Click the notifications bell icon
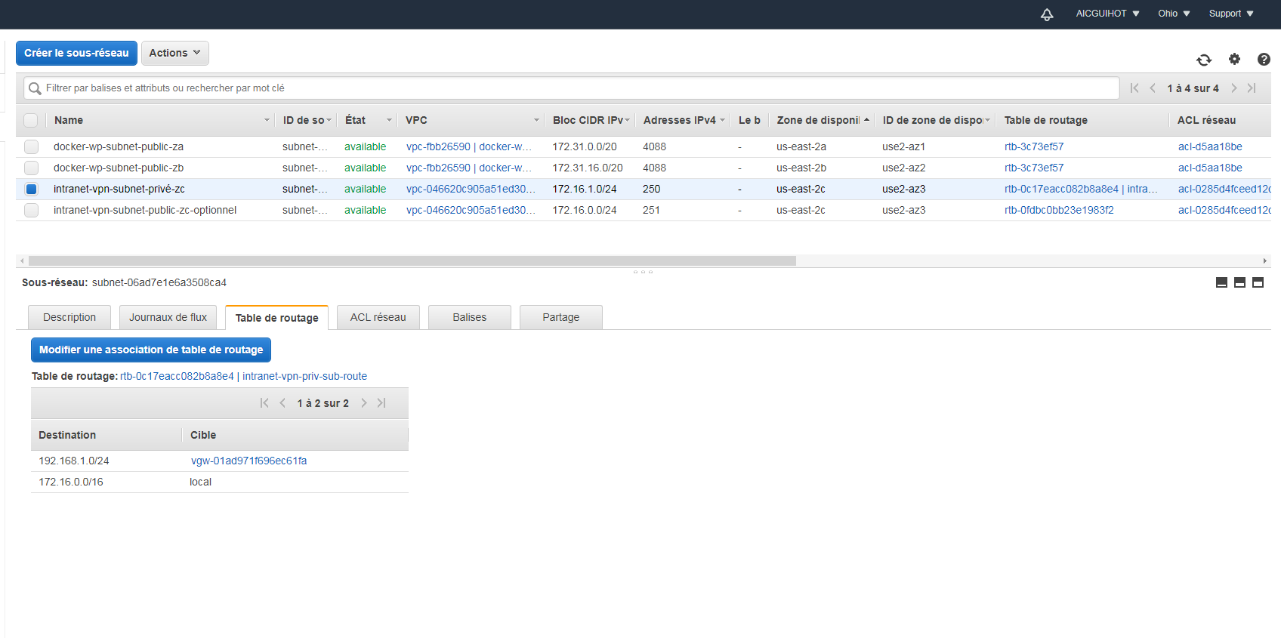1281x638 pixels. [x=1047, y=14]
